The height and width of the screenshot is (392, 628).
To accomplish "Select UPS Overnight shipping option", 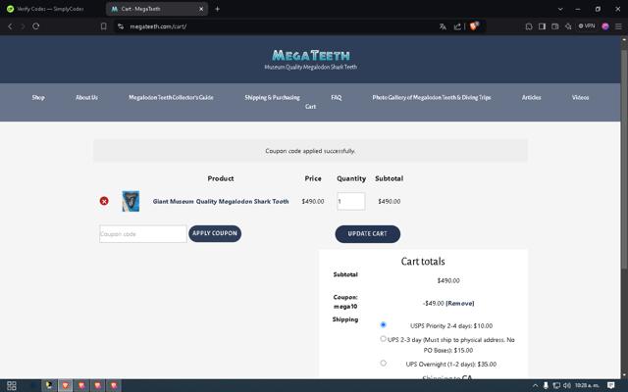I will click(384, 363).
